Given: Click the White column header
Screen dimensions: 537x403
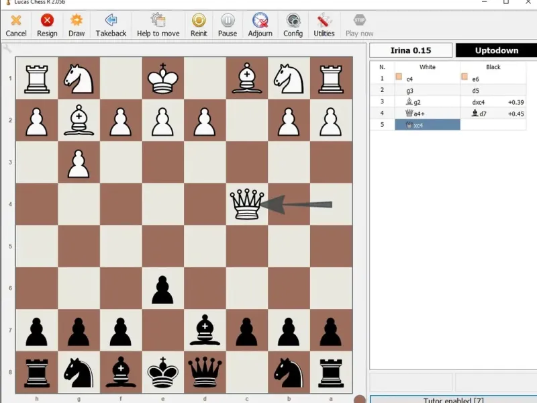Looking at the screenshot, I should point(428,67).
